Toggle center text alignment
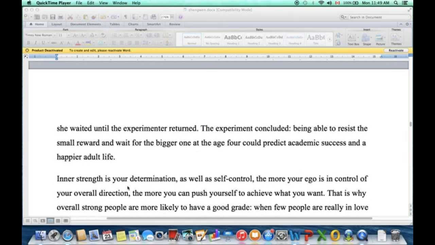The image size is (435, 245). point(122,43)
